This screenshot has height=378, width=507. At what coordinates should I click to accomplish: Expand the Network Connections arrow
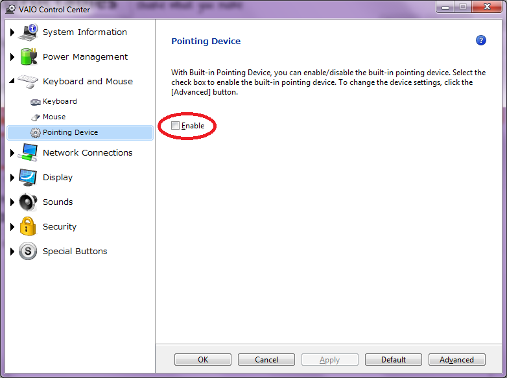coord(12,153)
